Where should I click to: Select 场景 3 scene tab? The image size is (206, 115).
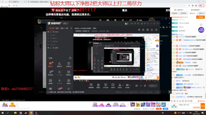pyautogui.click(x=57, y=28)
